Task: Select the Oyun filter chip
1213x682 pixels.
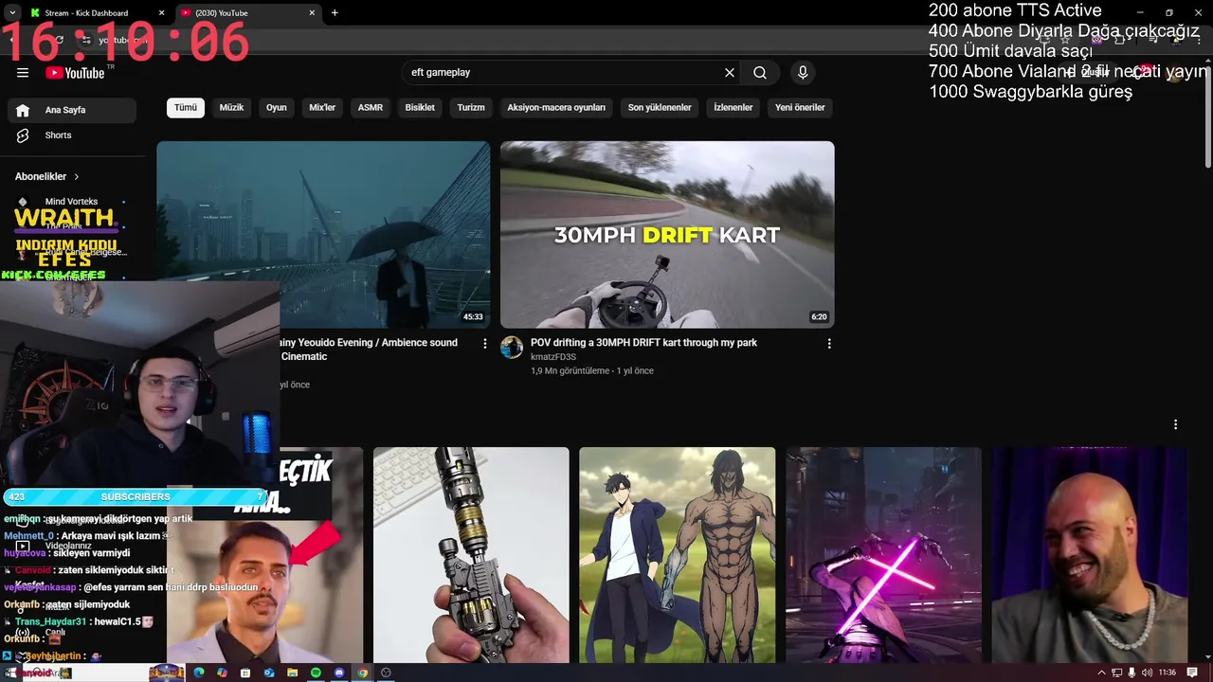Action: [277, 107]
